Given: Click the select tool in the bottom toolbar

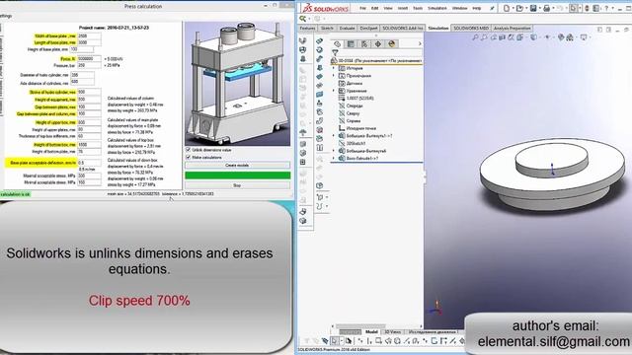Looking at the screenshot, I should click(x=335, y=341).
